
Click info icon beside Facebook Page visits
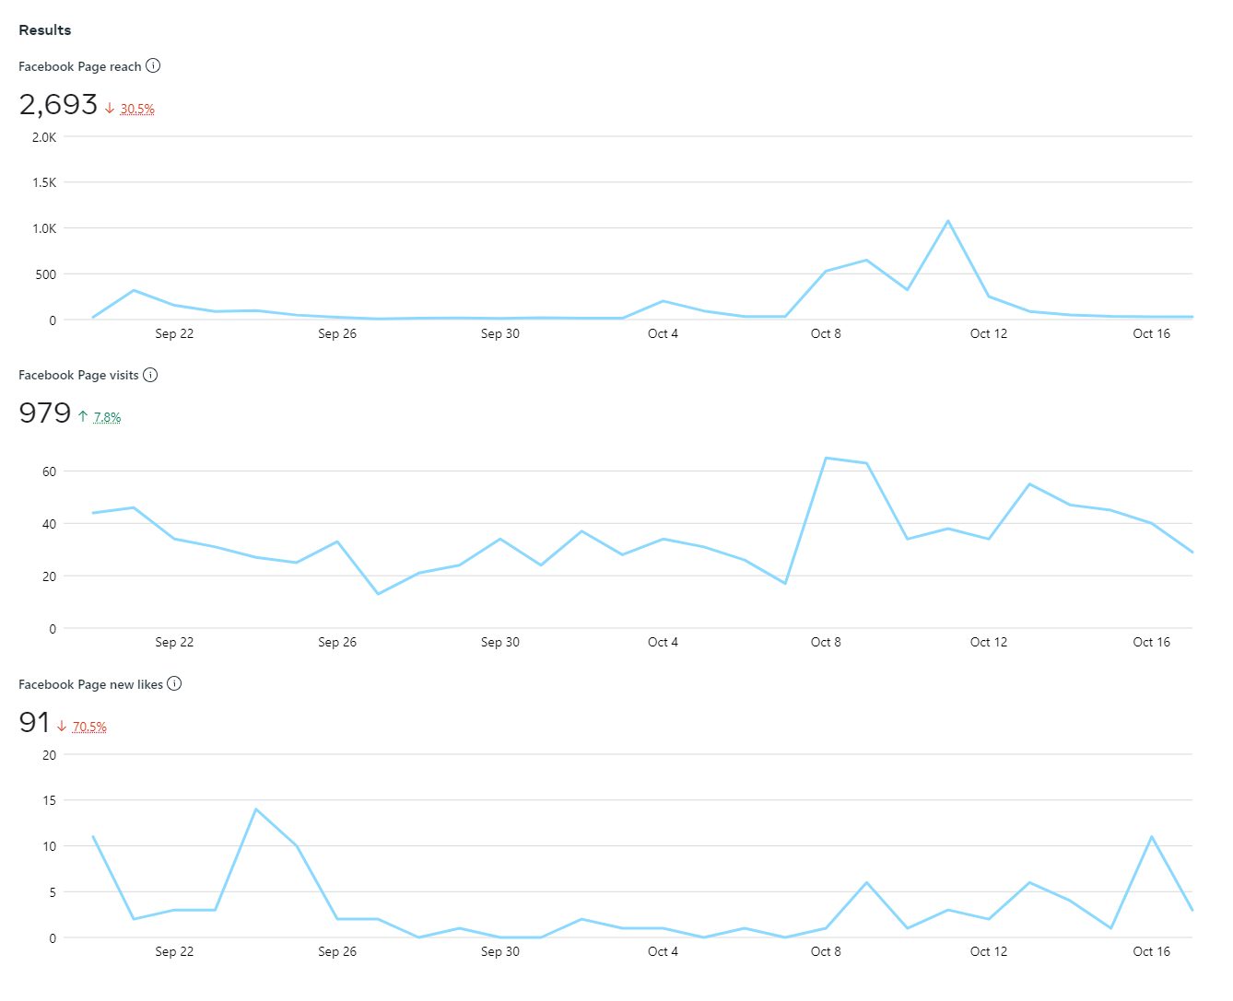pos(150,375)
